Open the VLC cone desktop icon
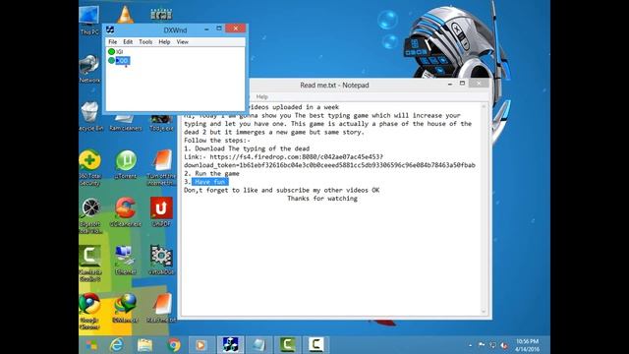629x354 pixels. (x=125, y=15)
